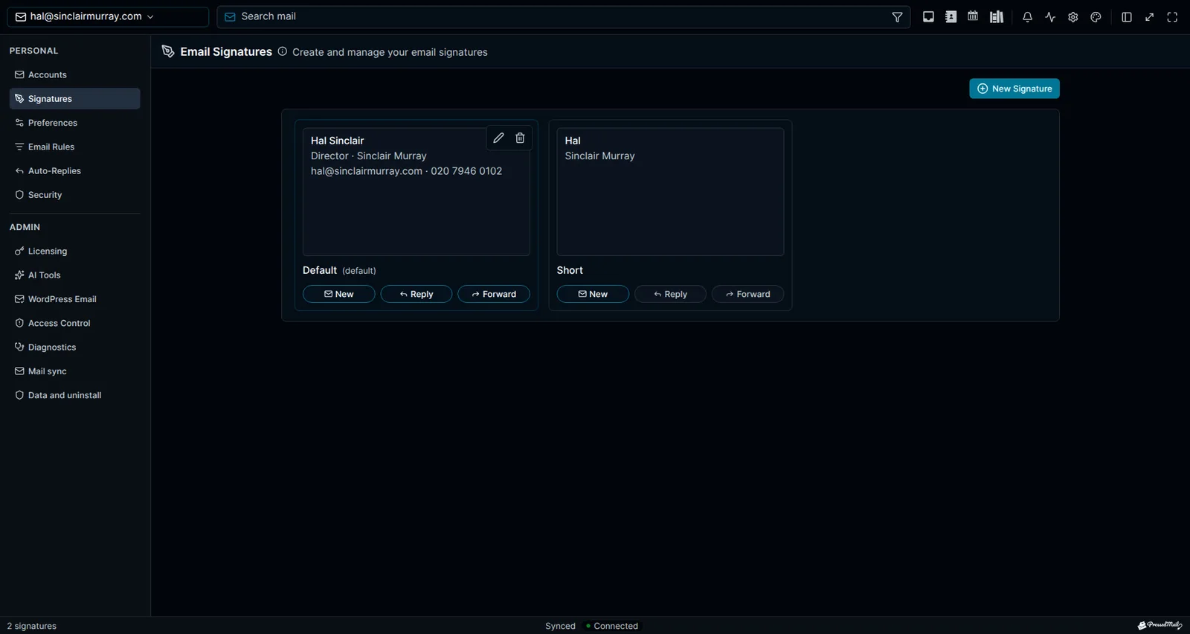Open the contacts address book icon
Image resolution: width=1190 pixels, height=634 pixels.
tap(951, 16)
